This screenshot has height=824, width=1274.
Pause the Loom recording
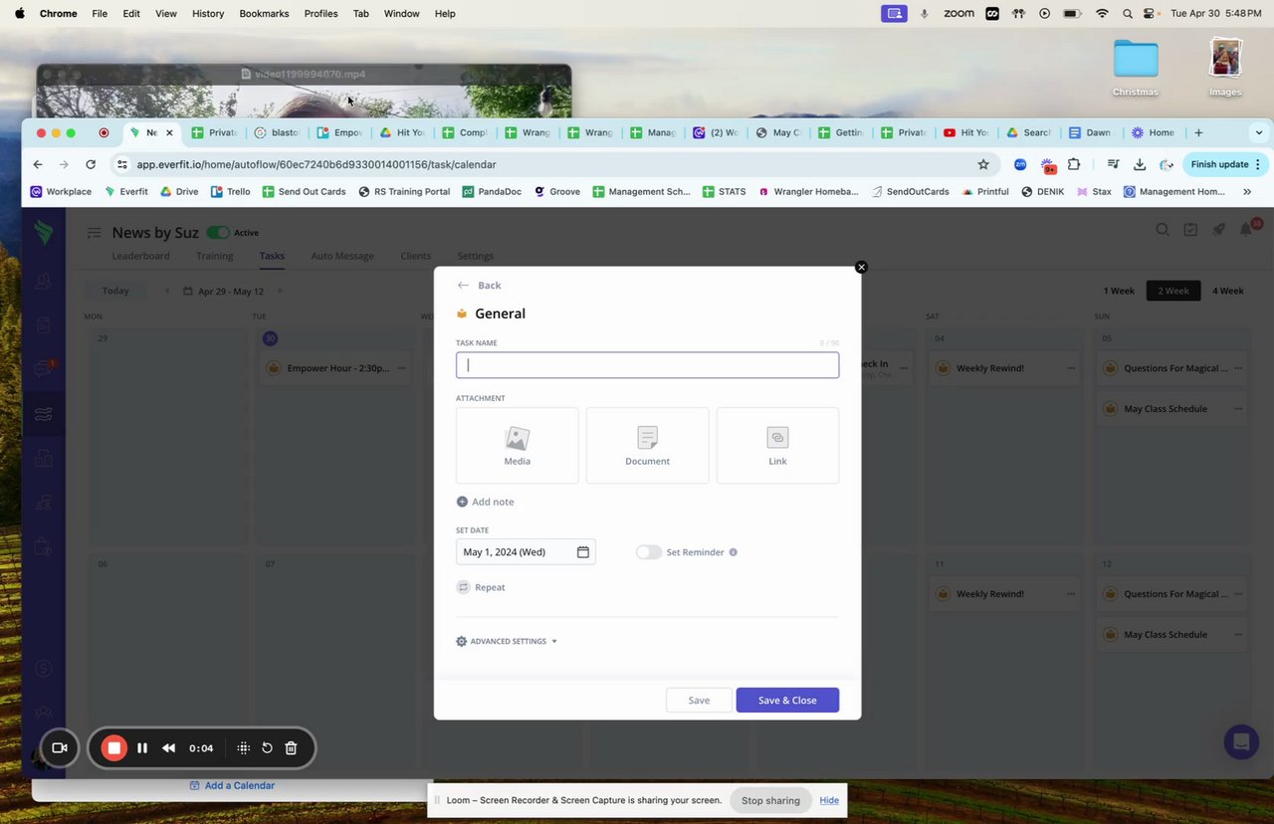click(x=142, y=748)
